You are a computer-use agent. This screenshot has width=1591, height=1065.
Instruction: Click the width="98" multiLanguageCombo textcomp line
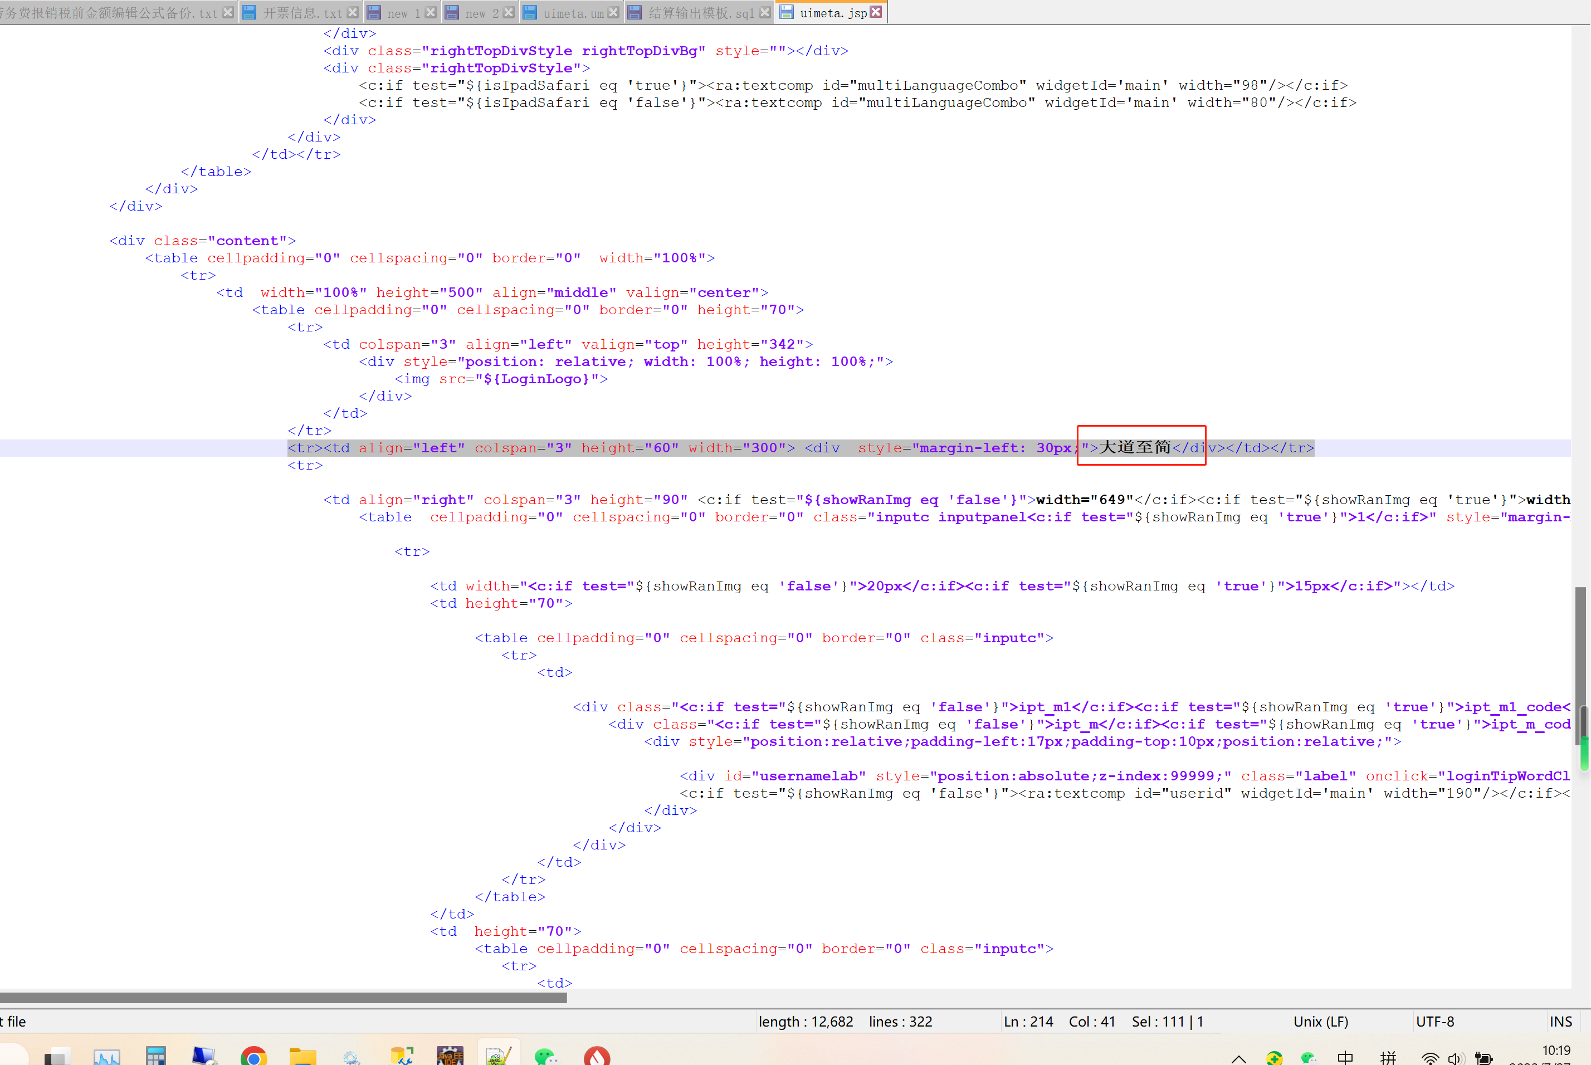[852, 85]
